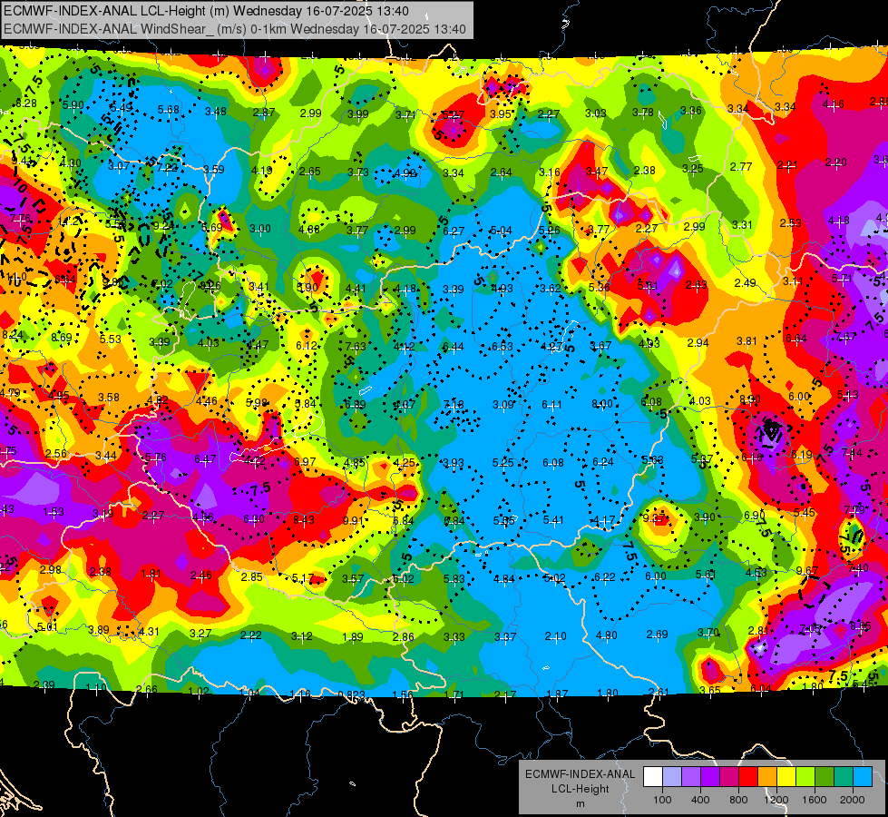Screen dimensions: 888x817
Task: Click the grid value 3.70
Action: pyautogui.click(x=707, y=632)
